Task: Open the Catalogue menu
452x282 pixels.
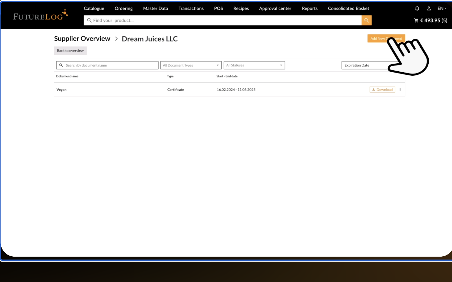Action: (94, 8)
